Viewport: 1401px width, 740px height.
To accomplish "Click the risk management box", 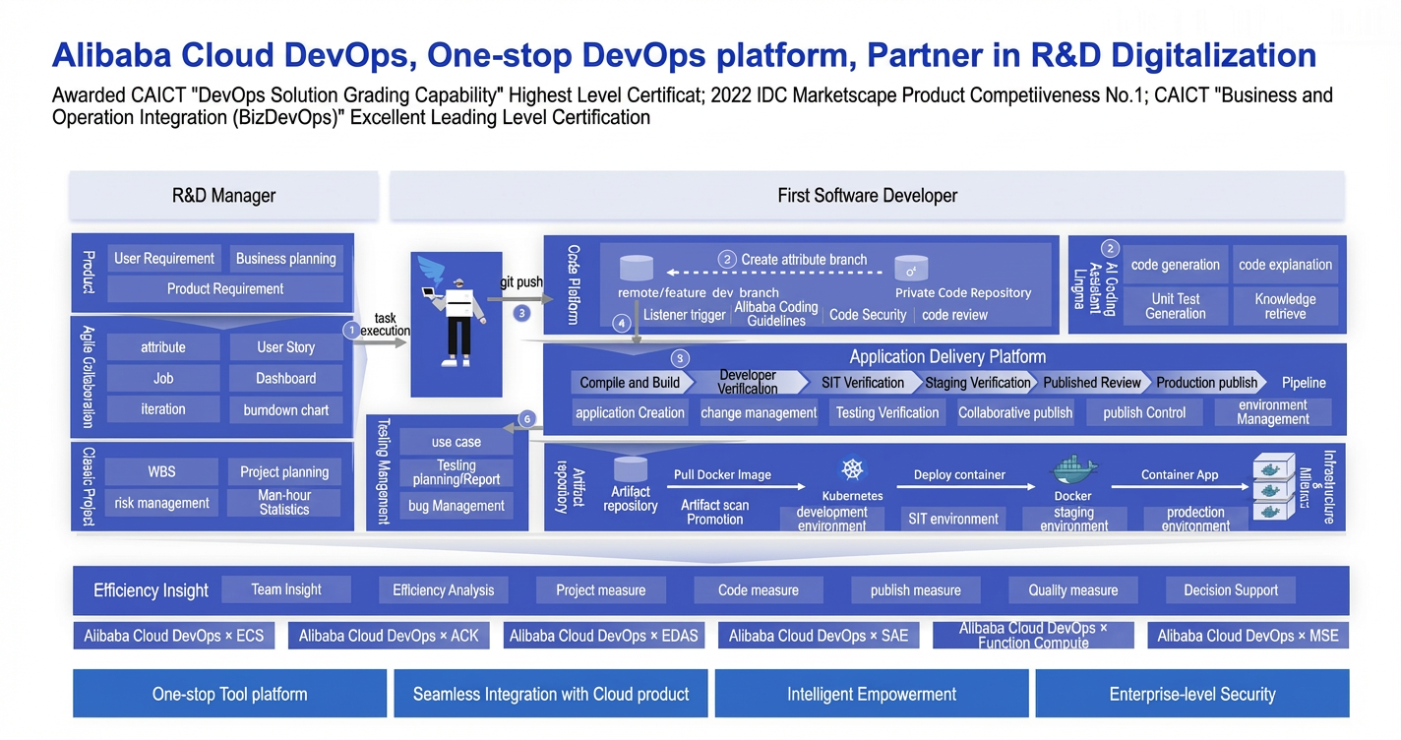I will (162, 503).
